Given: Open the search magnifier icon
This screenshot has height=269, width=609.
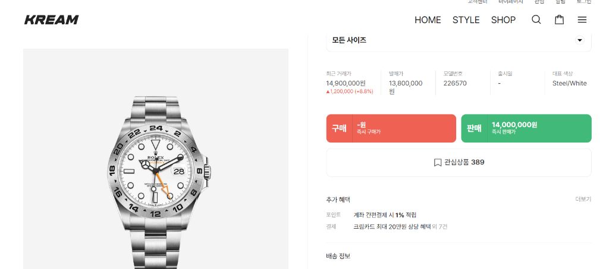Looking at the screenshot, I should click(536, 20).
